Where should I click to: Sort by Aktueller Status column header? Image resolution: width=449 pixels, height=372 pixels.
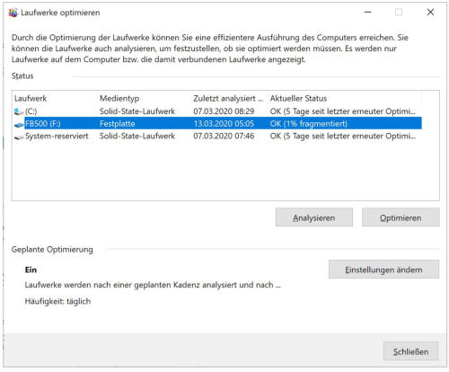[298, 98]
